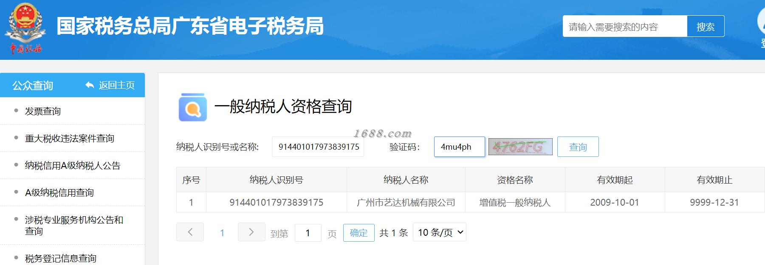Open the 10 条/页 page size dropdown
The image size is (765, 265).
440,232
